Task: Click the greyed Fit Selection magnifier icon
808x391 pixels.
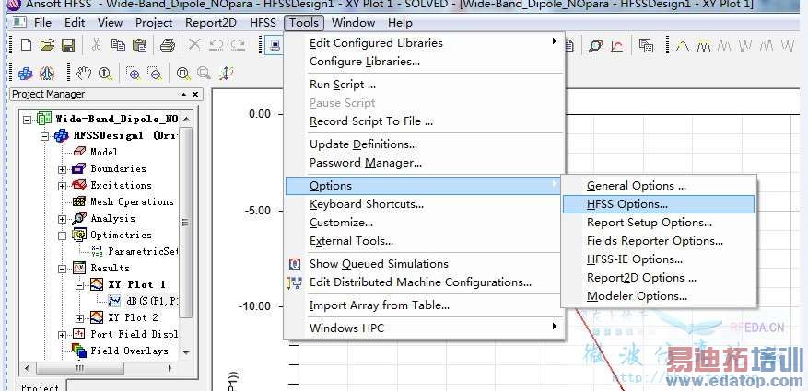Action: [204, 74]
